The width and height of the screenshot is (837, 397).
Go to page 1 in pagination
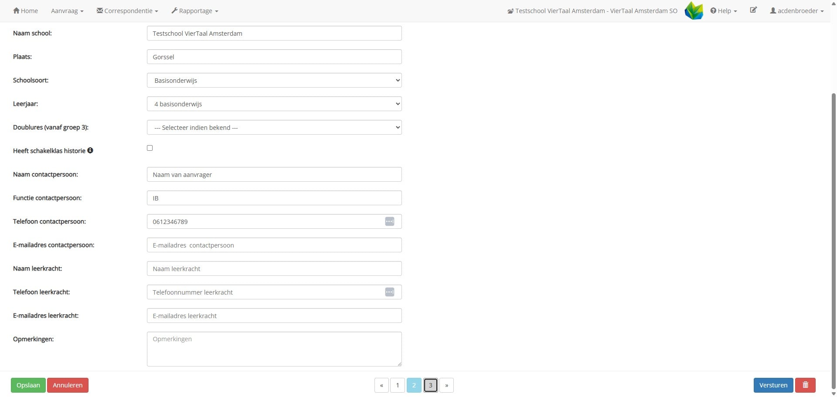point(398,385)
